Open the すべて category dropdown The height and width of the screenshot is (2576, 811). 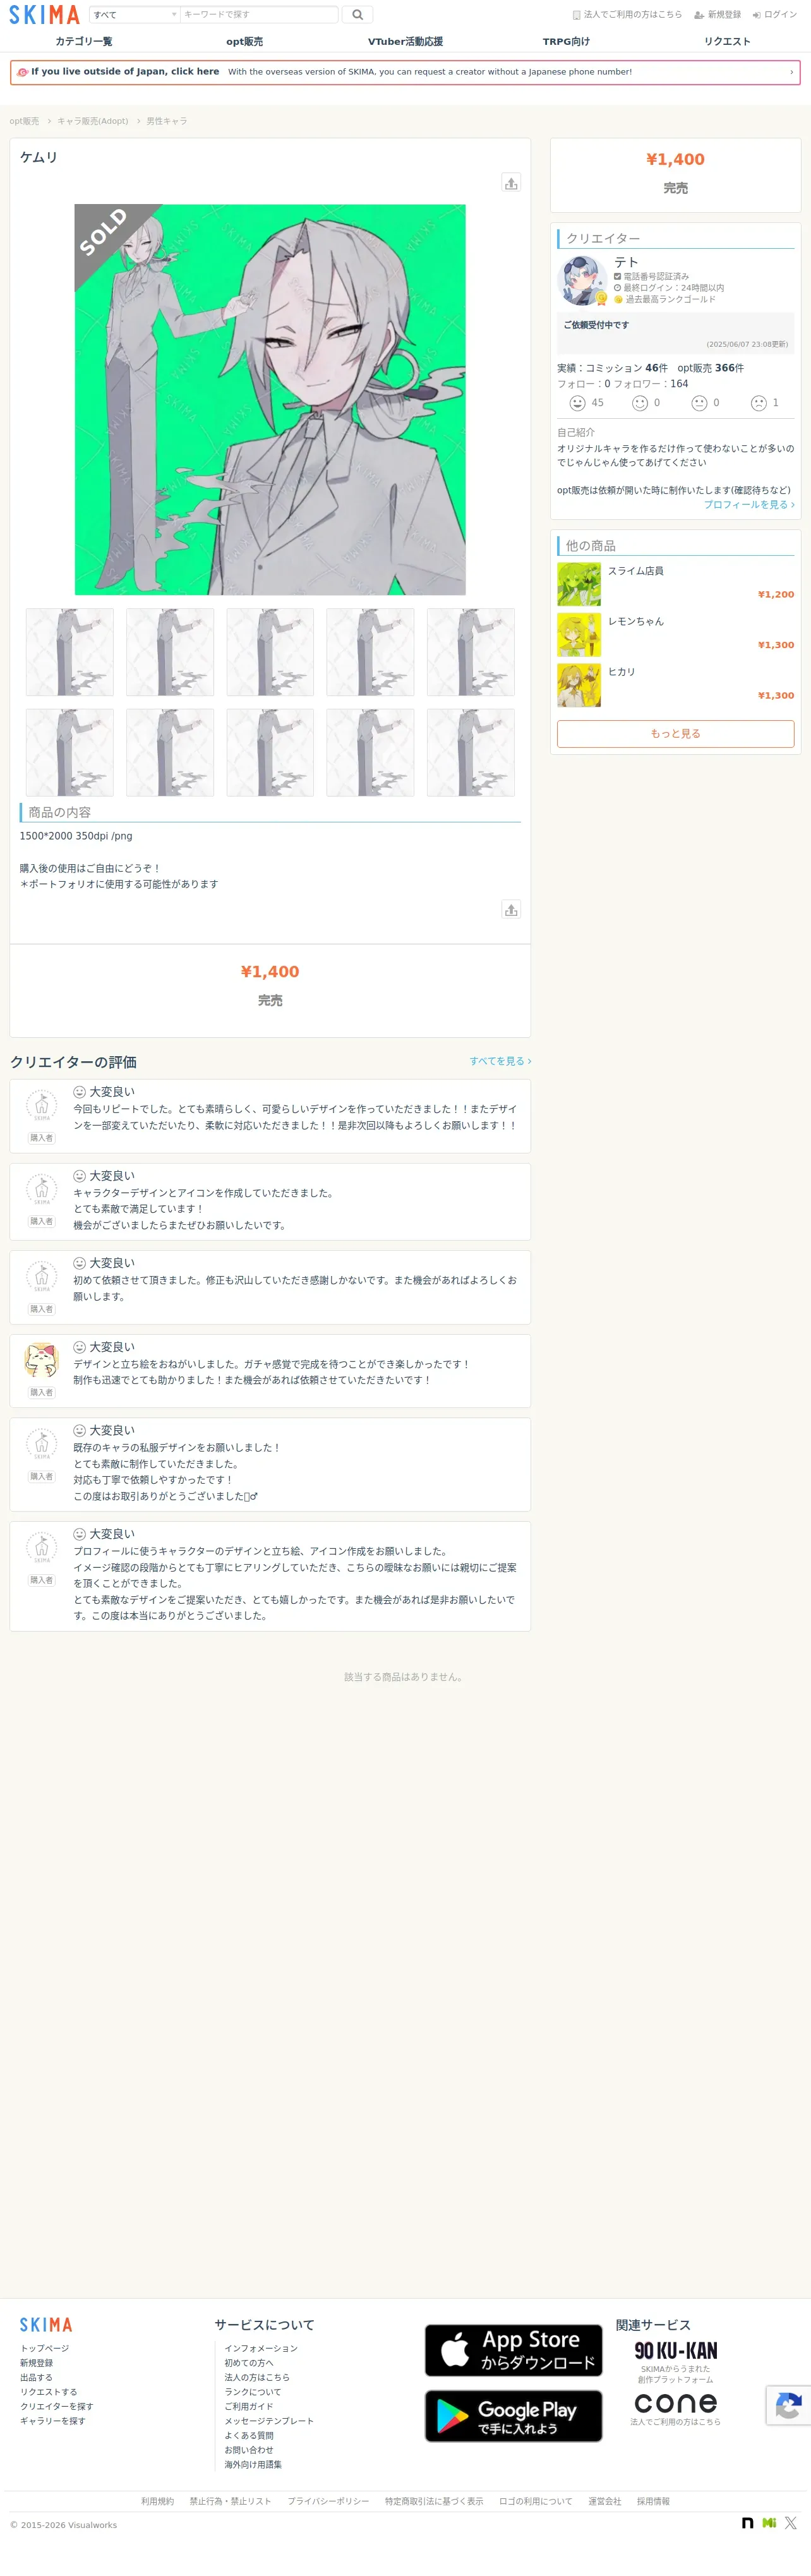click(x=135, y=15)
